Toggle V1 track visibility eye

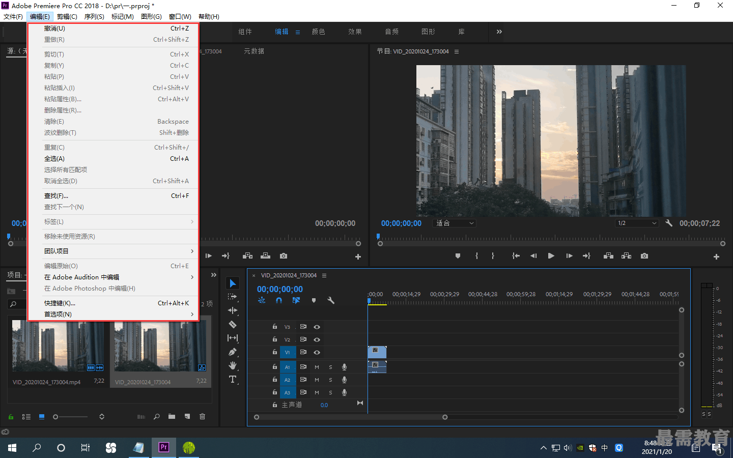coord(317,352)
